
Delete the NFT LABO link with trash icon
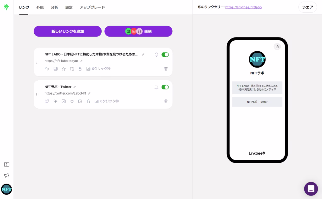(x=166, y=69)
